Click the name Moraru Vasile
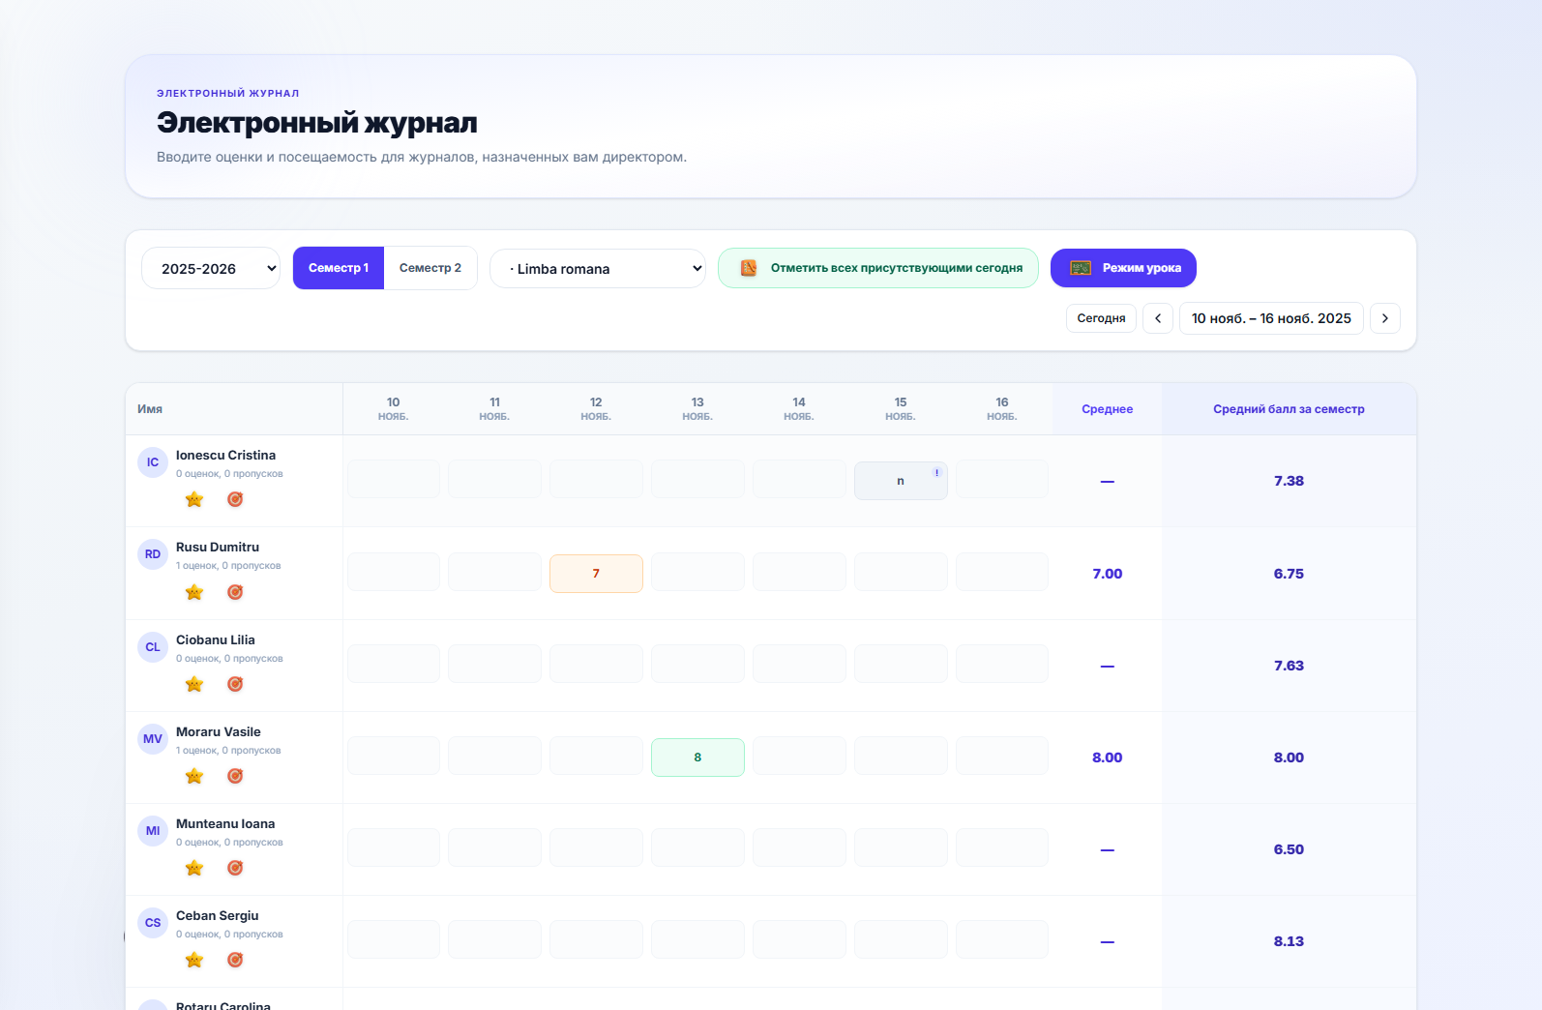 click(219, 732)
